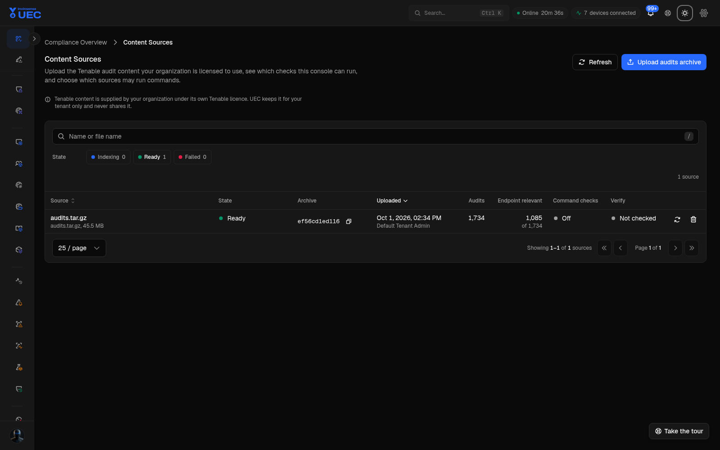Go to Compliance Overview breadcrumb
This screenshot has height=450, width=720.
tap(76, 42)
